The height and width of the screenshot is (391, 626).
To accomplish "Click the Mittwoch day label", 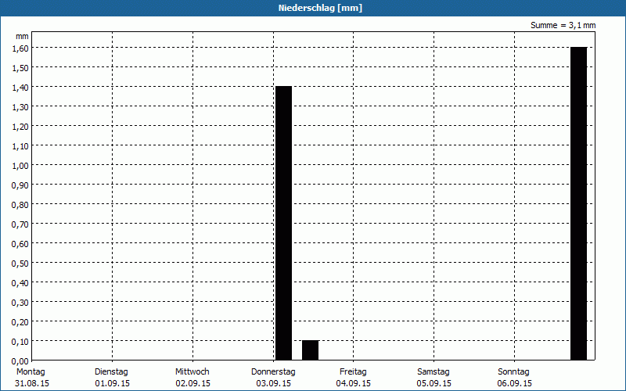I will (x=192, y=371).
